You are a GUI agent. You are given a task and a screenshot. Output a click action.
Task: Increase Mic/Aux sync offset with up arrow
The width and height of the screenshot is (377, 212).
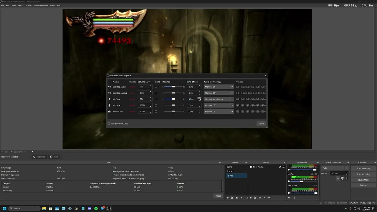coord(199,98)
